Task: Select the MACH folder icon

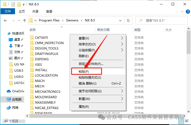Action: pos(32,81)
